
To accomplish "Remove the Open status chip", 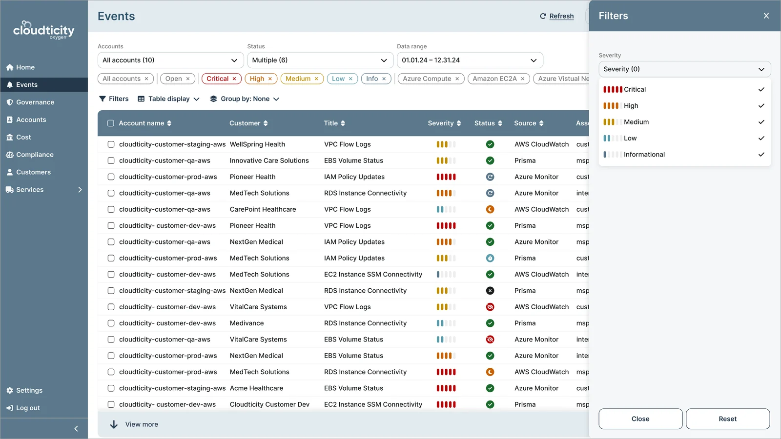I will tap(188, 79).
